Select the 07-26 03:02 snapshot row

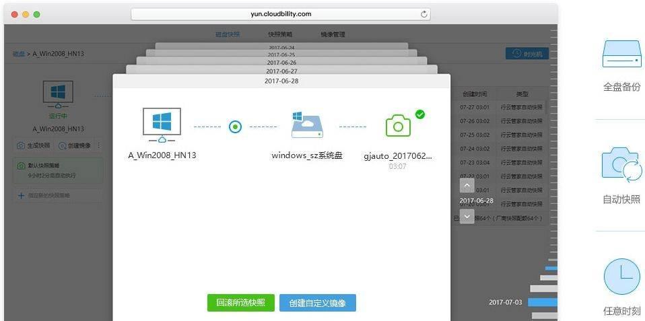pyautogui.click(x=500, y=121)
